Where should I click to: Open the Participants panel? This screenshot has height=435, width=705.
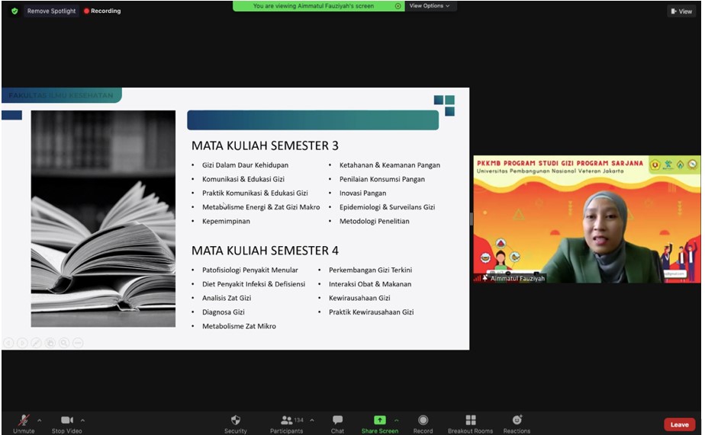click(287, 420)
